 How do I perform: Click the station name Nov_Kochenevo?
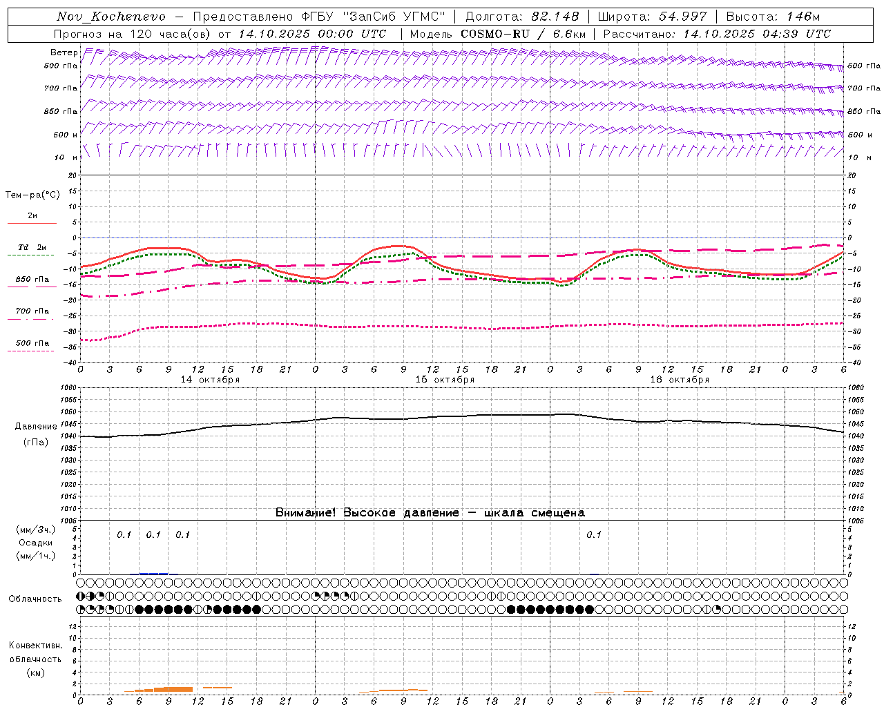(111, 17)
